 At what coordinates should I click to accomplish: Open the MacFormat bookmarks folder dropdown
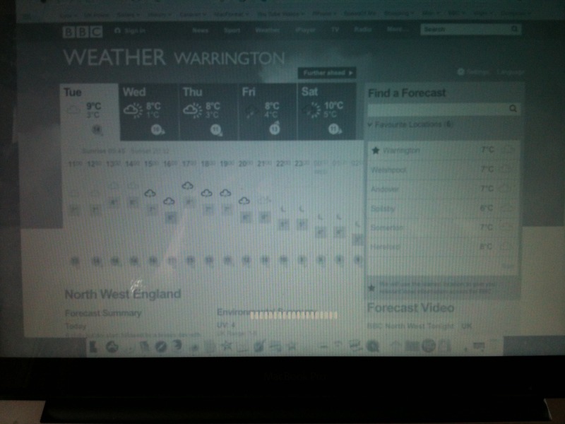tap(232, 15)
